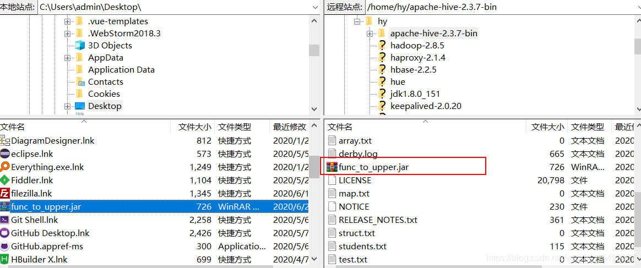Image resolution: width=641 pixels, height=268 pixels.
Task: Click the local tree vertical scrollbar thumb
Action: [314, 50]
